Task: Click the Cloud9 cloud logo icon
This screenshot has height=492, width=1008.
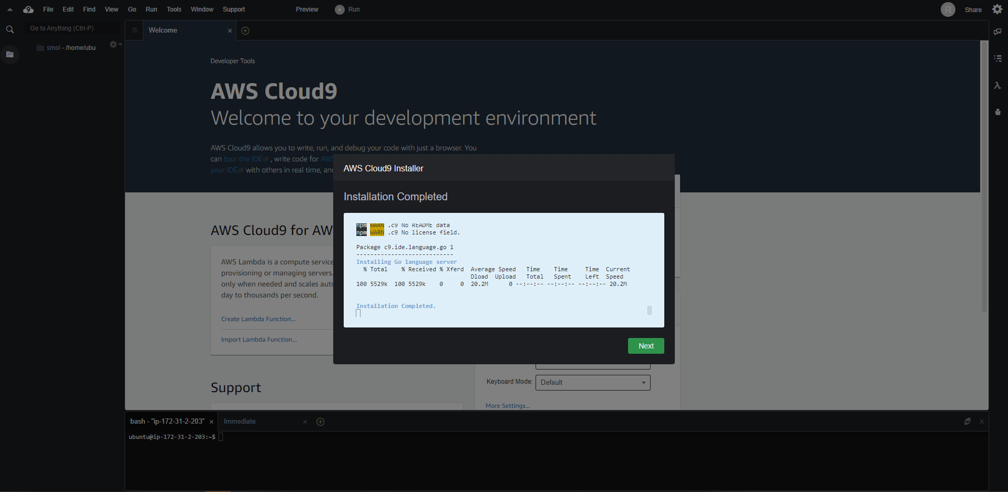Action: pos(28,9)
